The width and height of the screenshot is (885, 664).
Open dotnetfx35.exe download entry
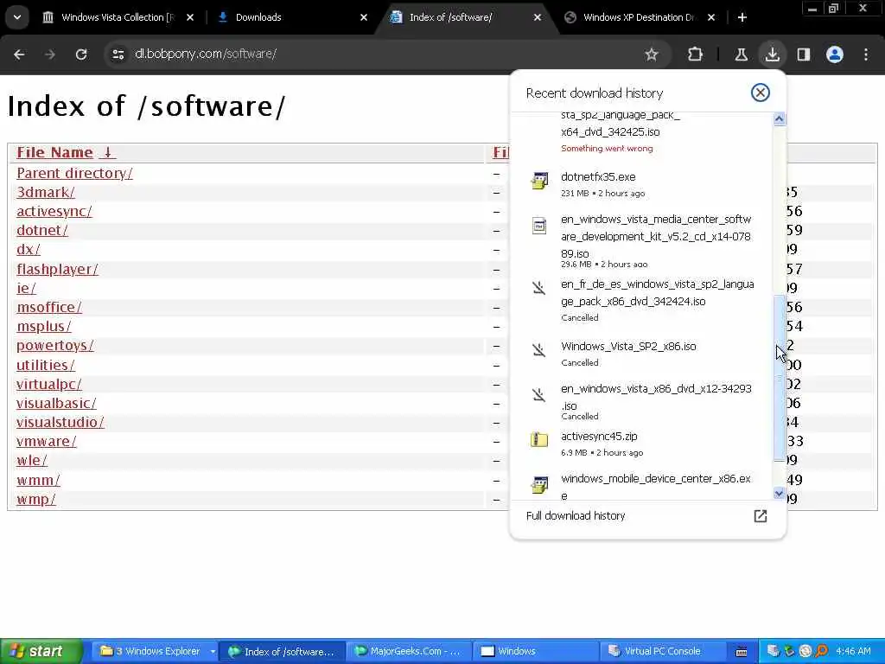[x=642, y=184]
